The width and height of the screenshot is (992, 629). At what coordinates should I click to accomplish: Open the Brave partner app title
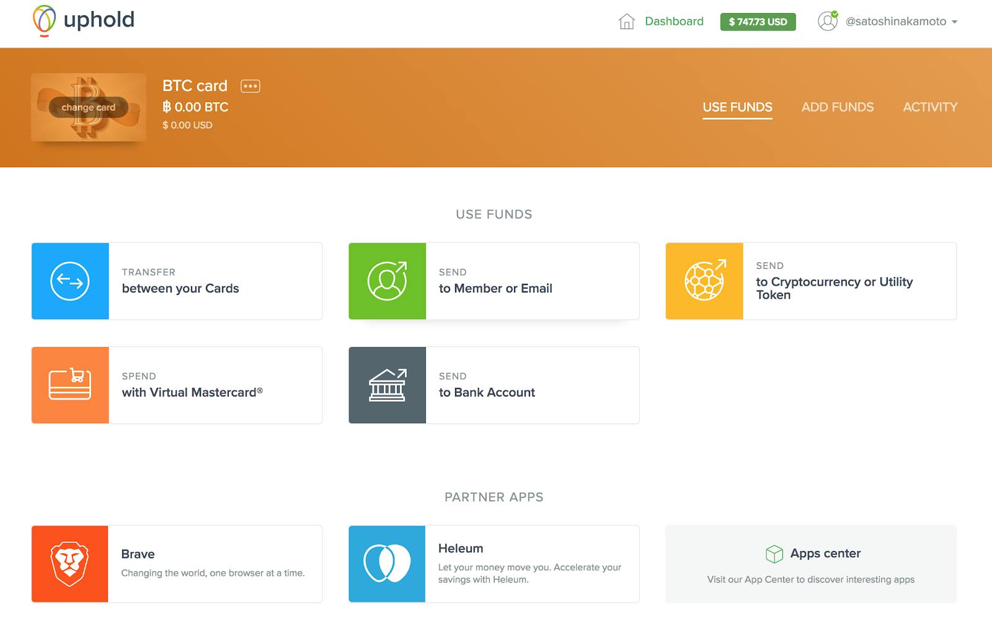pyautogui.click(x=138, y=554)
